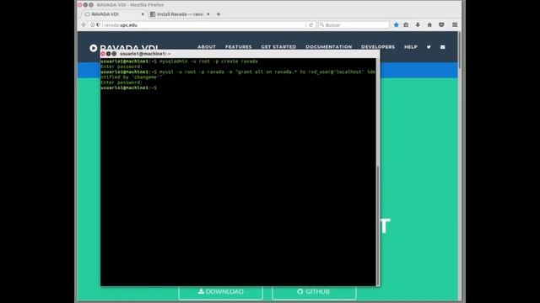Close the terminal window with red button

coord(103,54)
